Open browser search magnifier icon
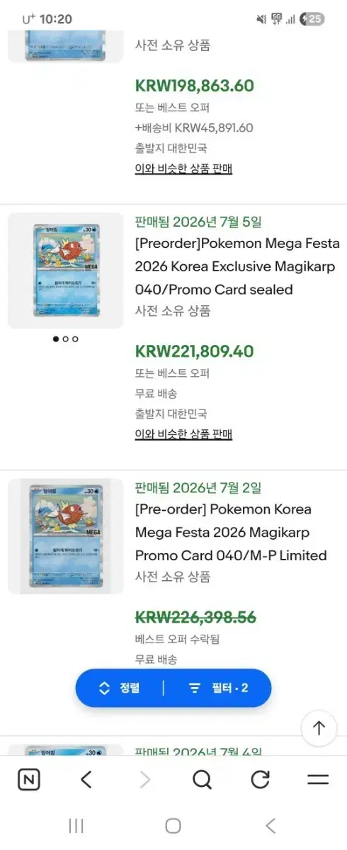347x850 pixels. [x=202, y=780]
